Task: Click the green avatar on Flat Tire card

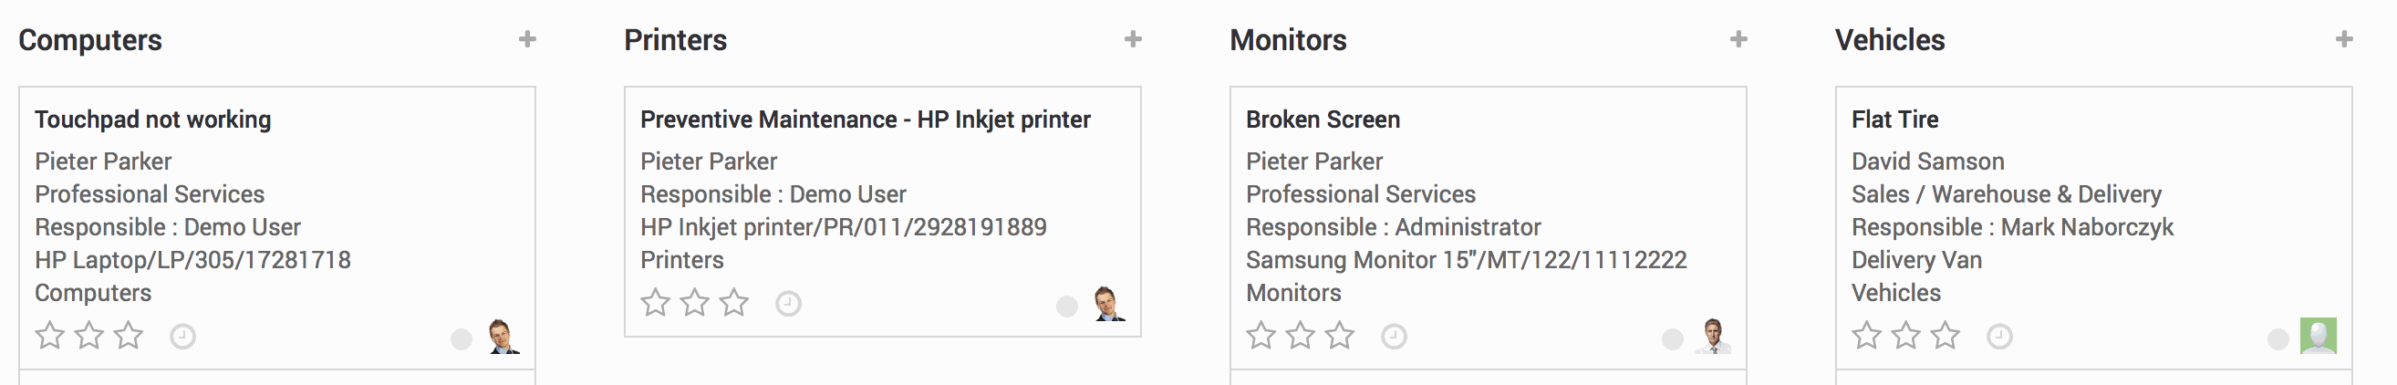Action: 2318,336
